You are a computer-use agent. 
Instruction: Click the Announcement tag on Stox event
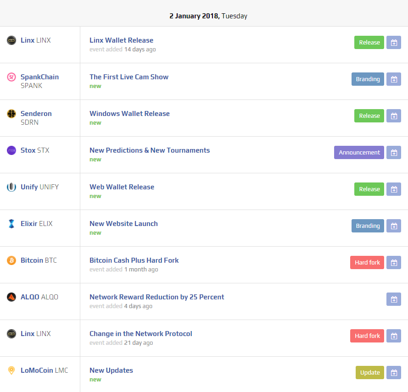pyautogui.click(x=359, y=152)
